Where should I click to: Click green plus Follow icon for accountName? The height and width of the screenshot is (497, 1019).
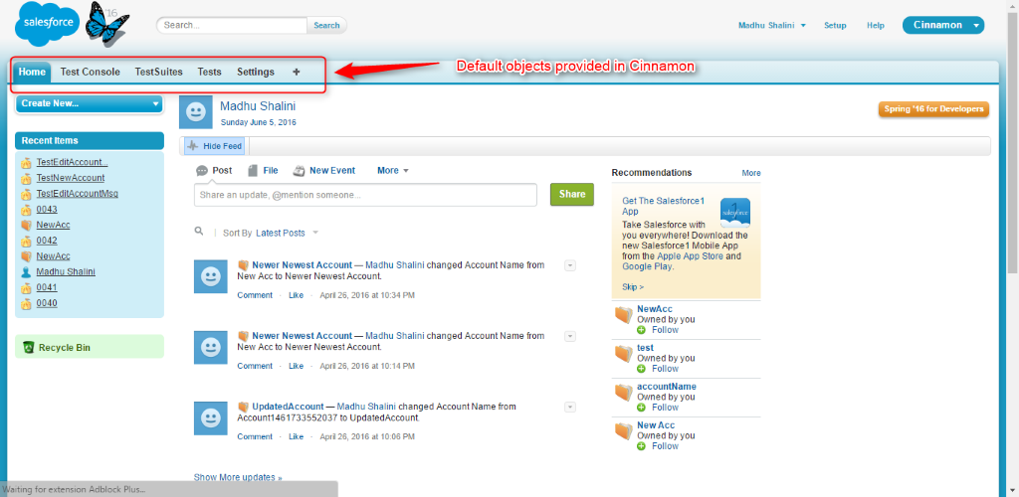642,408
